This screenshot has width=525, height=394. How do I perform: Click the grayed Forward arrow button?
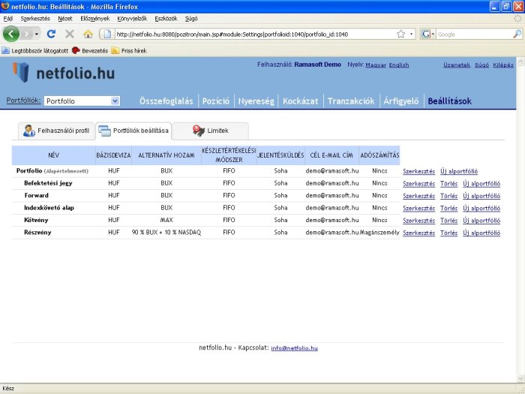tap(27, 34)
